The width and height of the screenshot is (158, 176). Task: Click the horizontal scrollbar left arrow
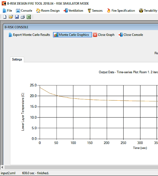coord(2,167)
